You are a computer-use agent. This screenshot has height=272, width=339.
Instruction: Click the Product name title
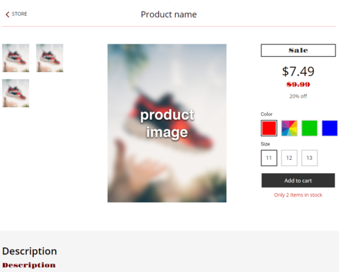(x=169, y=15)
